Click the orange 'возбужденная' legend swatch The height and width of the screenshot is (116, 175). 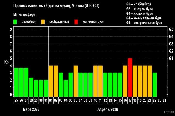(x=43, y=22)
